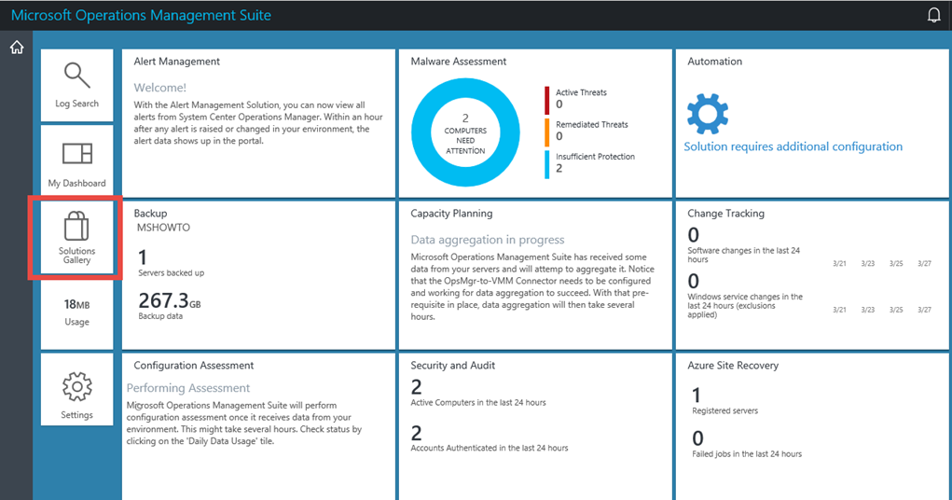Open the Capacity Planning tile title

(451, 214)
